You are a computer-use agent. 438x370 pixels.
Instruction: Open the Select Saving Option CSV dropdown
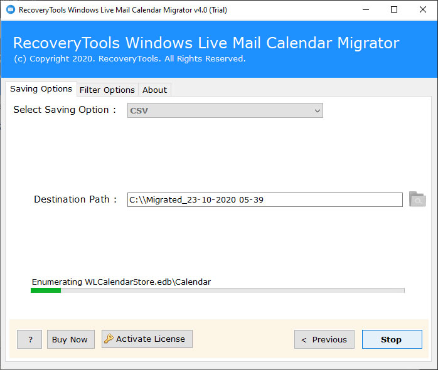click(x=225, y=110)
